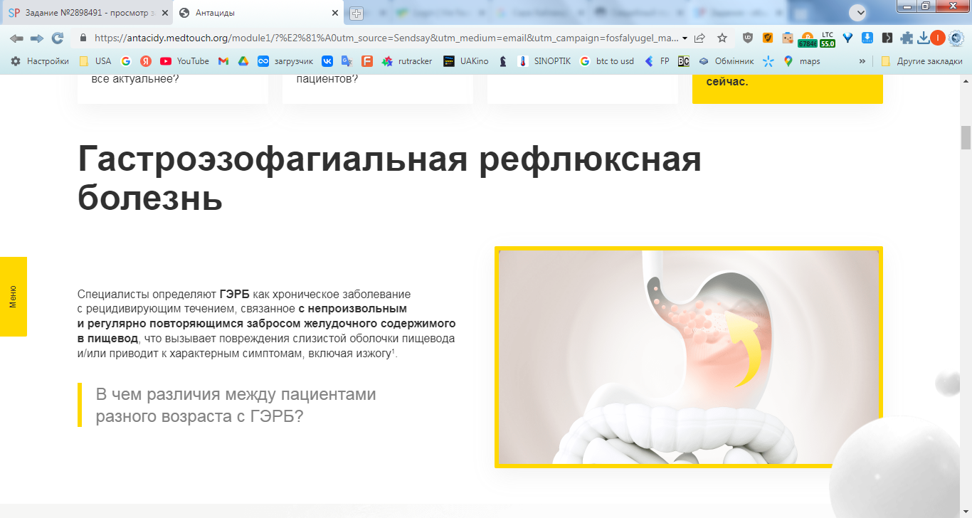
Task: Open the Обмінник bookmark
Action: (726, 61)
